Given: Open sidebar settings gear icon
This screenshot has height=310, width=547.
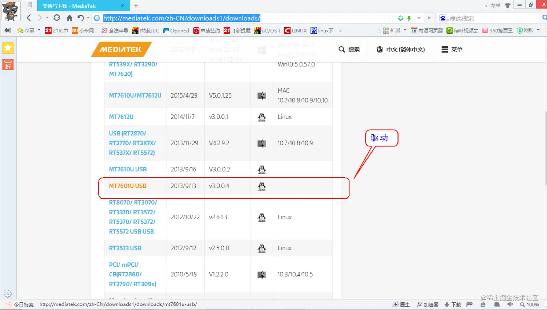Looking at the screenshot, I should coord(8,294).
